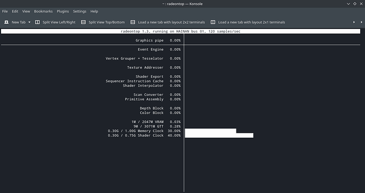This screenshot has height=193, width=365.
Task: Click the Memory Clock usage bar
Action: pos(211,131)
